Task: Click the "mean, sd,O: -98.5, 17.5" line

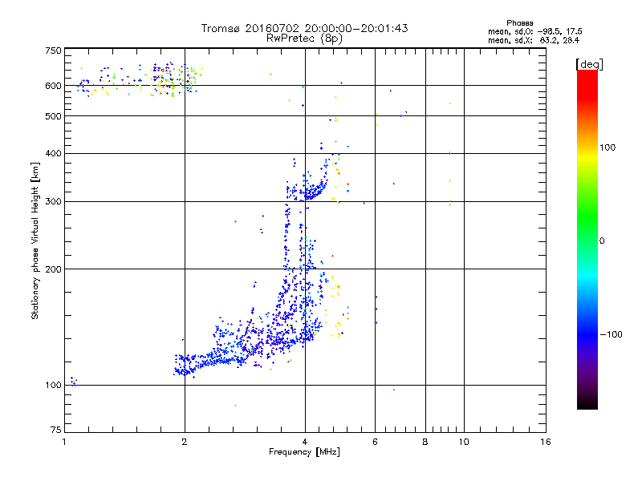Action: pos(534,32)
